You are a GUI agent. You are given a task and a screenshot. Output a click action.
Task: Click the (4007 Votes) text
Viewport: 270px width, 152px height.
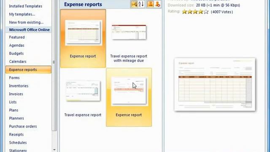(x=222, y=12)
